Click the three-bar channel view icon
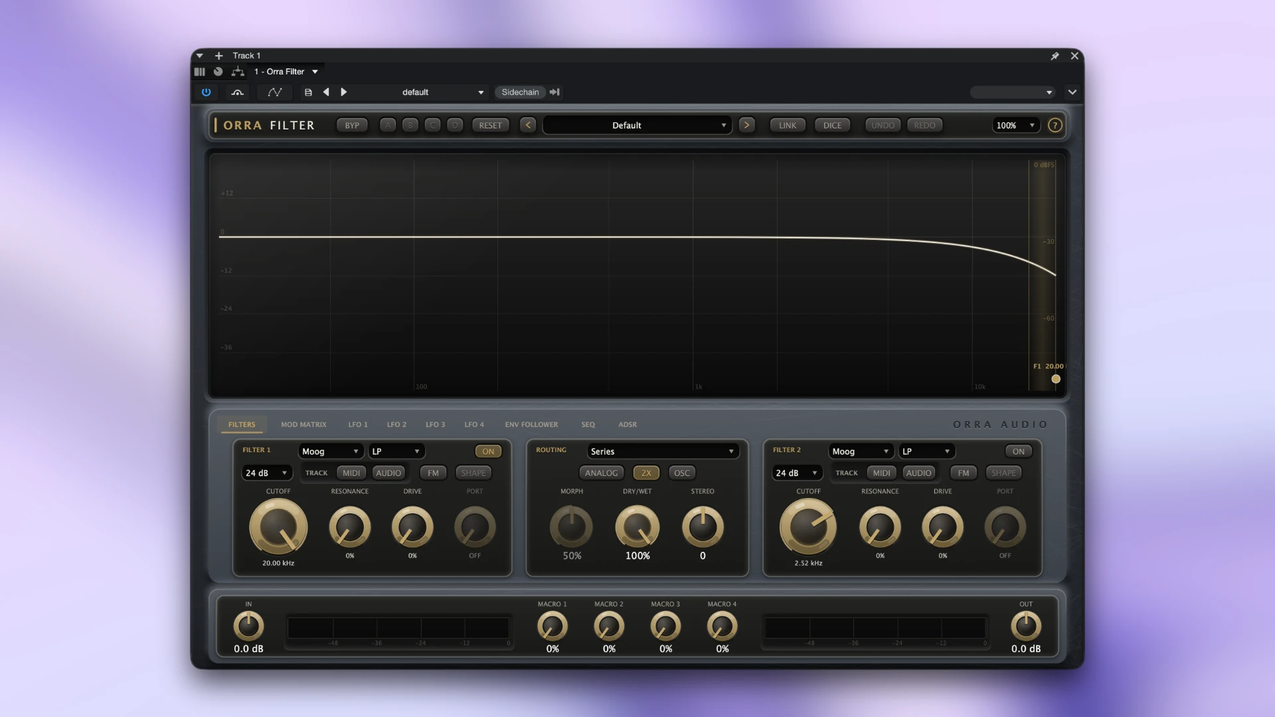Image resolution: width=1275 pixels, height=717 pixels. [199, 72]
